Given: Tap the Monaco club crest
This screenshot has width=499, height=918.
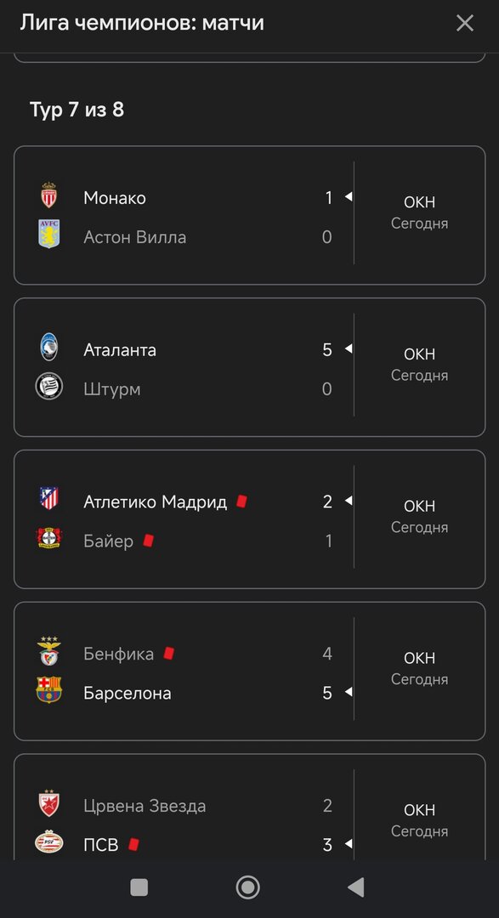Looking at the screenshot, I should [49, 195].
